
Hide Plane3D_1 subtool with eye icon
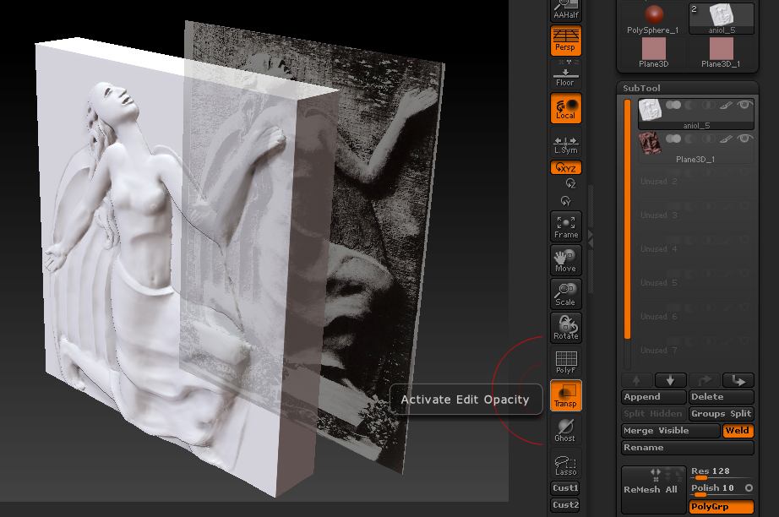pyautogui.click(x=744, y=139)
